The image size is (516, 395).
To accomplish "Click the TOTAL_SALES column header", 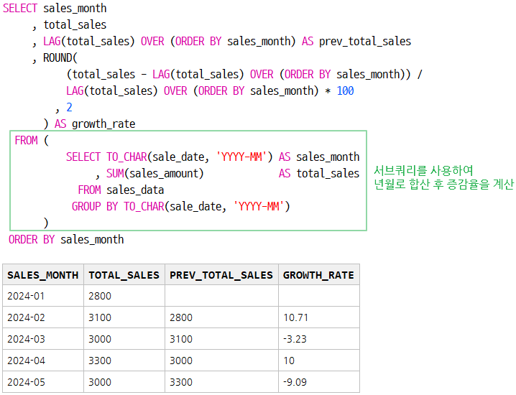I will 124,275.
